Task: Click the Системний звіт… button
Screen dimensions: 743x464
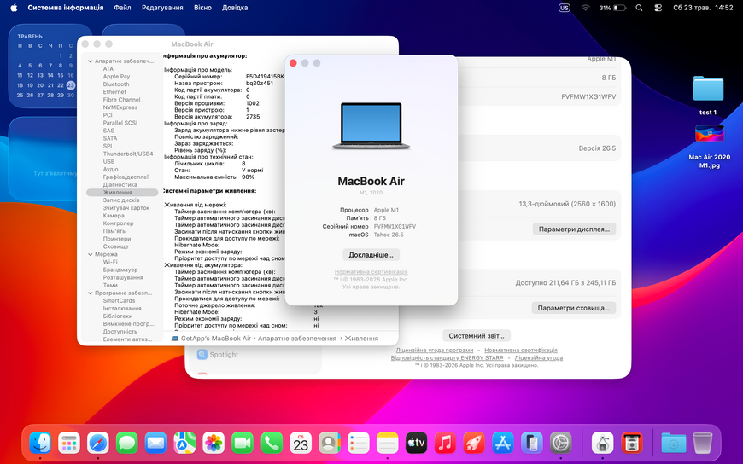Action: pyautogui.click(x=477, y=336)
